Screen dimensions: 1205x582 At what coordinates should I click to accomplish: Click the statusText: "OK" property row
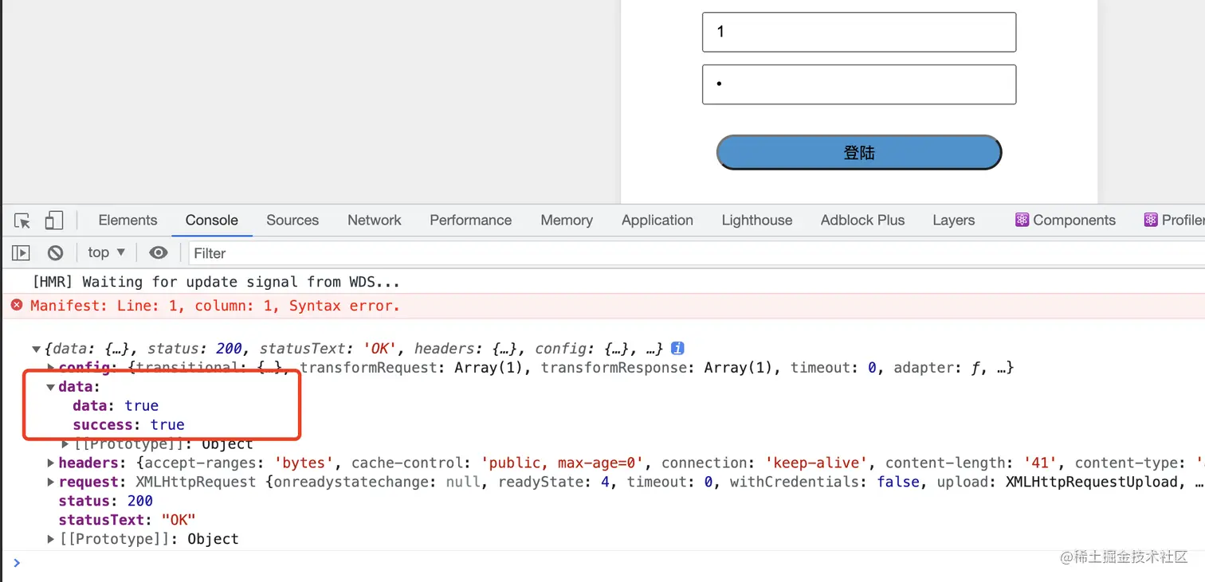[127, 520]
